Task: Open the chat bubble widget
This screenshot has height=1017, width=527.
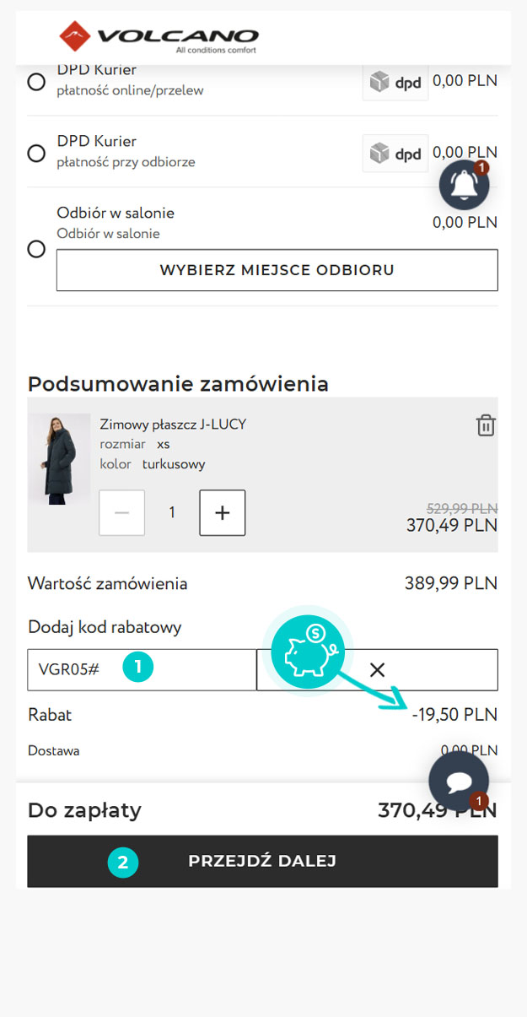Action: tap(459, 782)
